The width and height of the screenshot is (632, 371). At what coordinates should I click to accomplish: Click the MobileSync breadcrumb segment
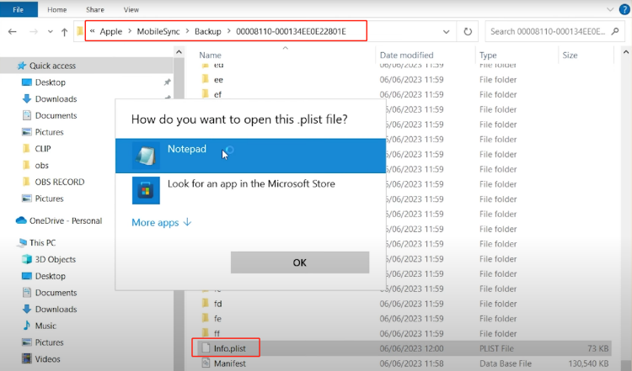point(158,31)
